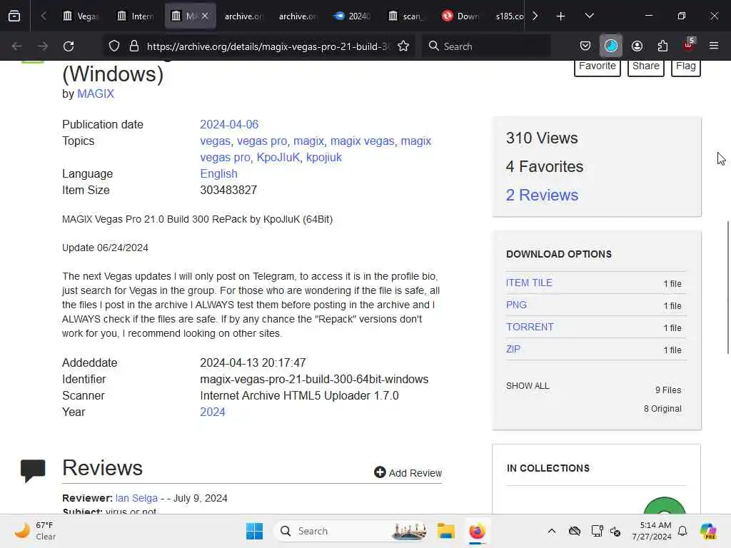The image size is (731, 548).
Task: Open the 'vegas pro' topic link
Action: [262, 141]
